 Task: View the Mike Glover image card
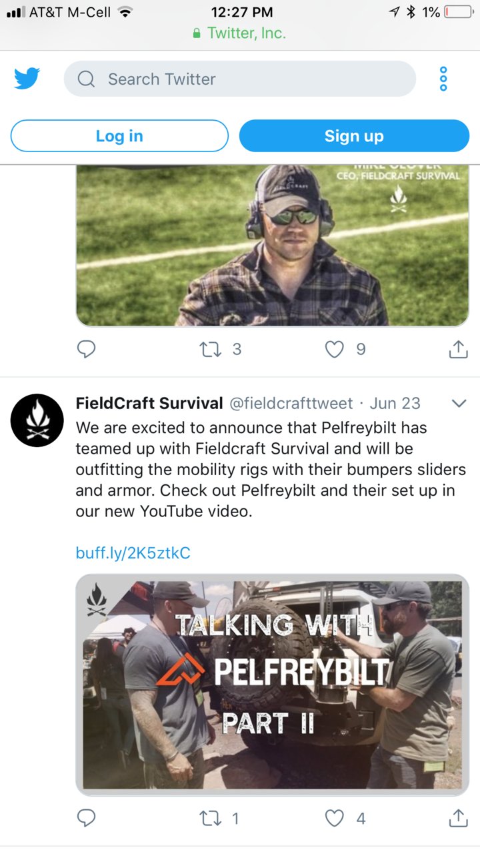(x=273, y=246)
